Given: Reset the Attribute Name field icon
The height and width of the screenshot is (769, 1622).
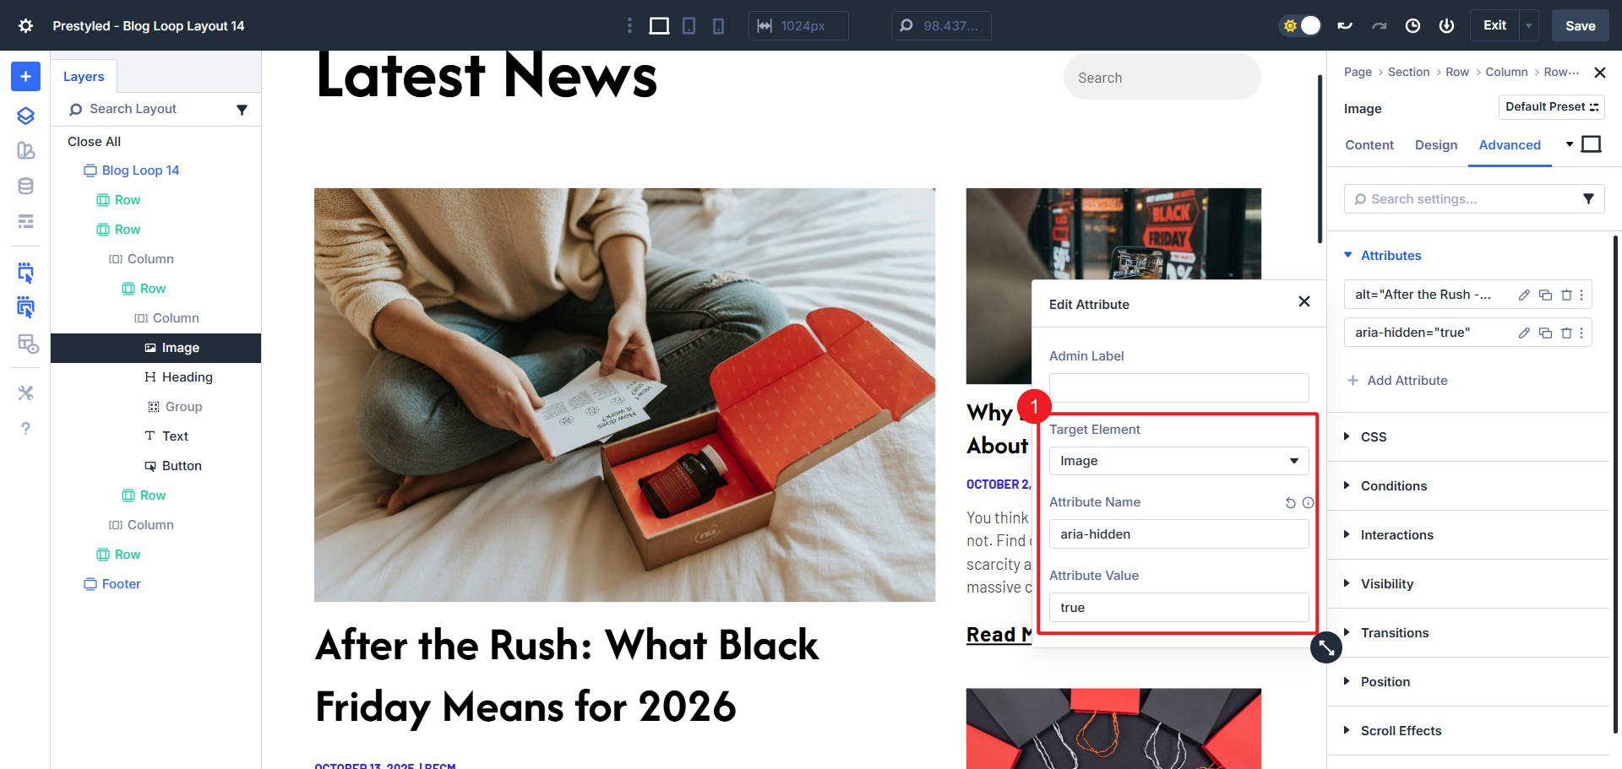Looking at the screenshot, I should pyautogui.click(x=1290, y=503).
